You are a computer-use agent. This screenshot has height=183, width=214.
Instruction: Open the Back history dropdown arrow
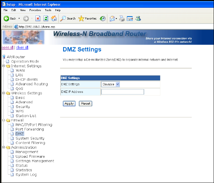coord(19,19)
